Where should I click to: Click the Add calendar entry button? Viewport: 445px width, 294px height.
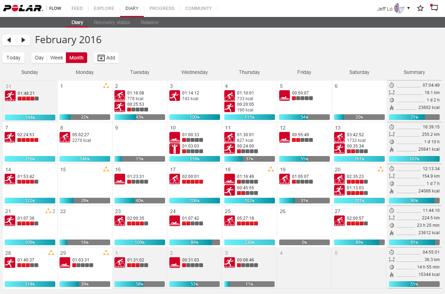[x=106, y=58]
